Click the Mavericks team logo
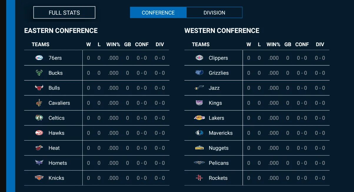This screenshot has width=354, height=192. (199, 133)
